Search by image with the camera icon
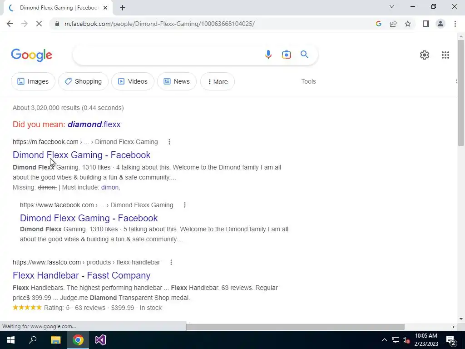Screen dimensions: 465x349 (x=286, y=55)
